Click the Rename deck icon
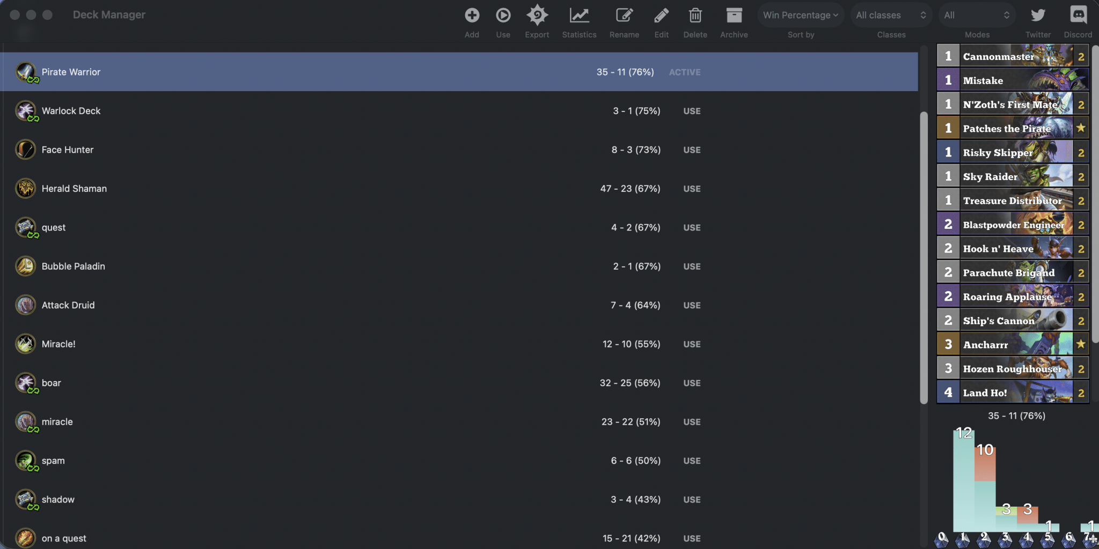 [x=624, y=15]
